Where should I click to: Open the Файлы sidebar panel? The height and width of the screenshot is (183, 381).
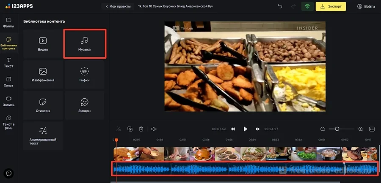click(8, 23)
